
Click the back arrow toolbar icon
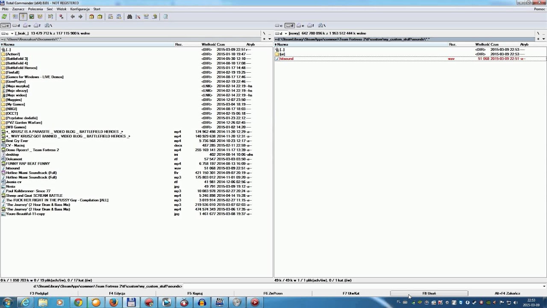pyautogui.click(x=73, y=17)
